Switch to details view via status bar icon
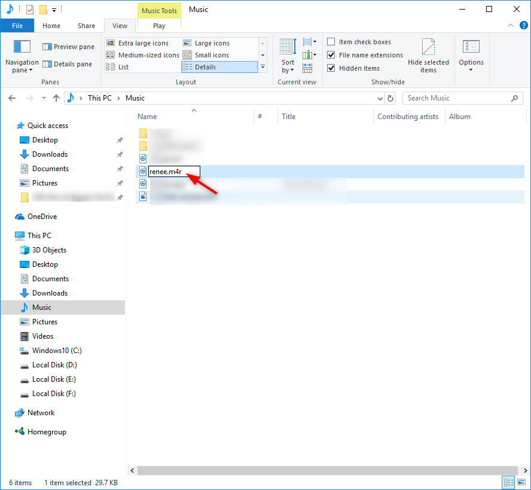The width and height of the screenshot is (531, 490). click(509, 483)
